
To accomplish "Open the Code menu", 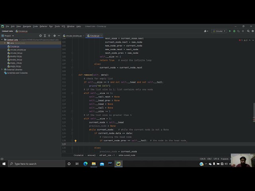I will (x=35, y=26).
